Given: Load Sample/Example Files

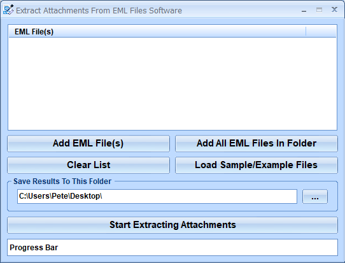Looking at the screenshot, I should coord(257,165).
